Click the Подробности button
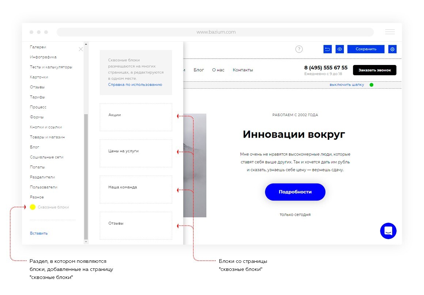 coord(295,192)
